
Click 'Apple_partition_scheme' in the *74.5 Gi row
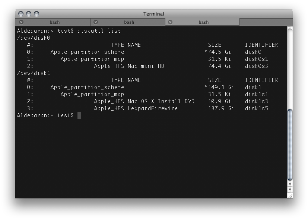pos(87,52)
